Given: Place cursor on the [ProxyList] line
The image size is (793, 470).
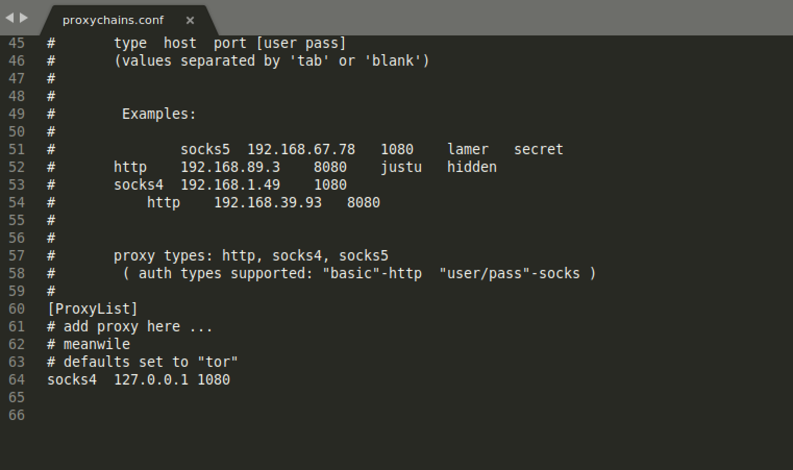Looking at the screenshot, I should (92, 308).
